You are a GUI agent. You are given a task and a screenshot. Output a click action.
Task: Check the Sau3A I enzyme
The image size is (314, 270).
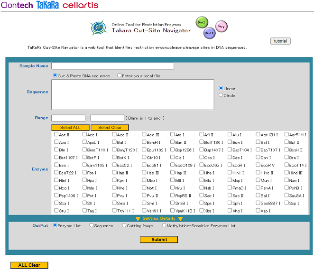click(286, 195)
